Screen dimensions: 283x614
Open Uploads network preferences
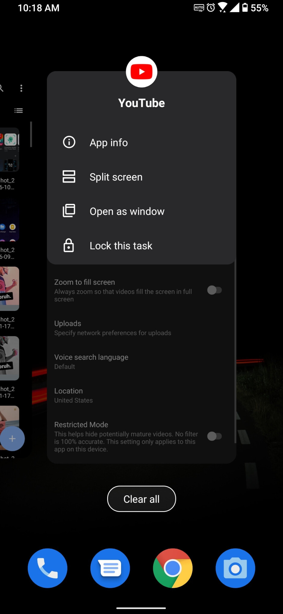pos(113,328)
